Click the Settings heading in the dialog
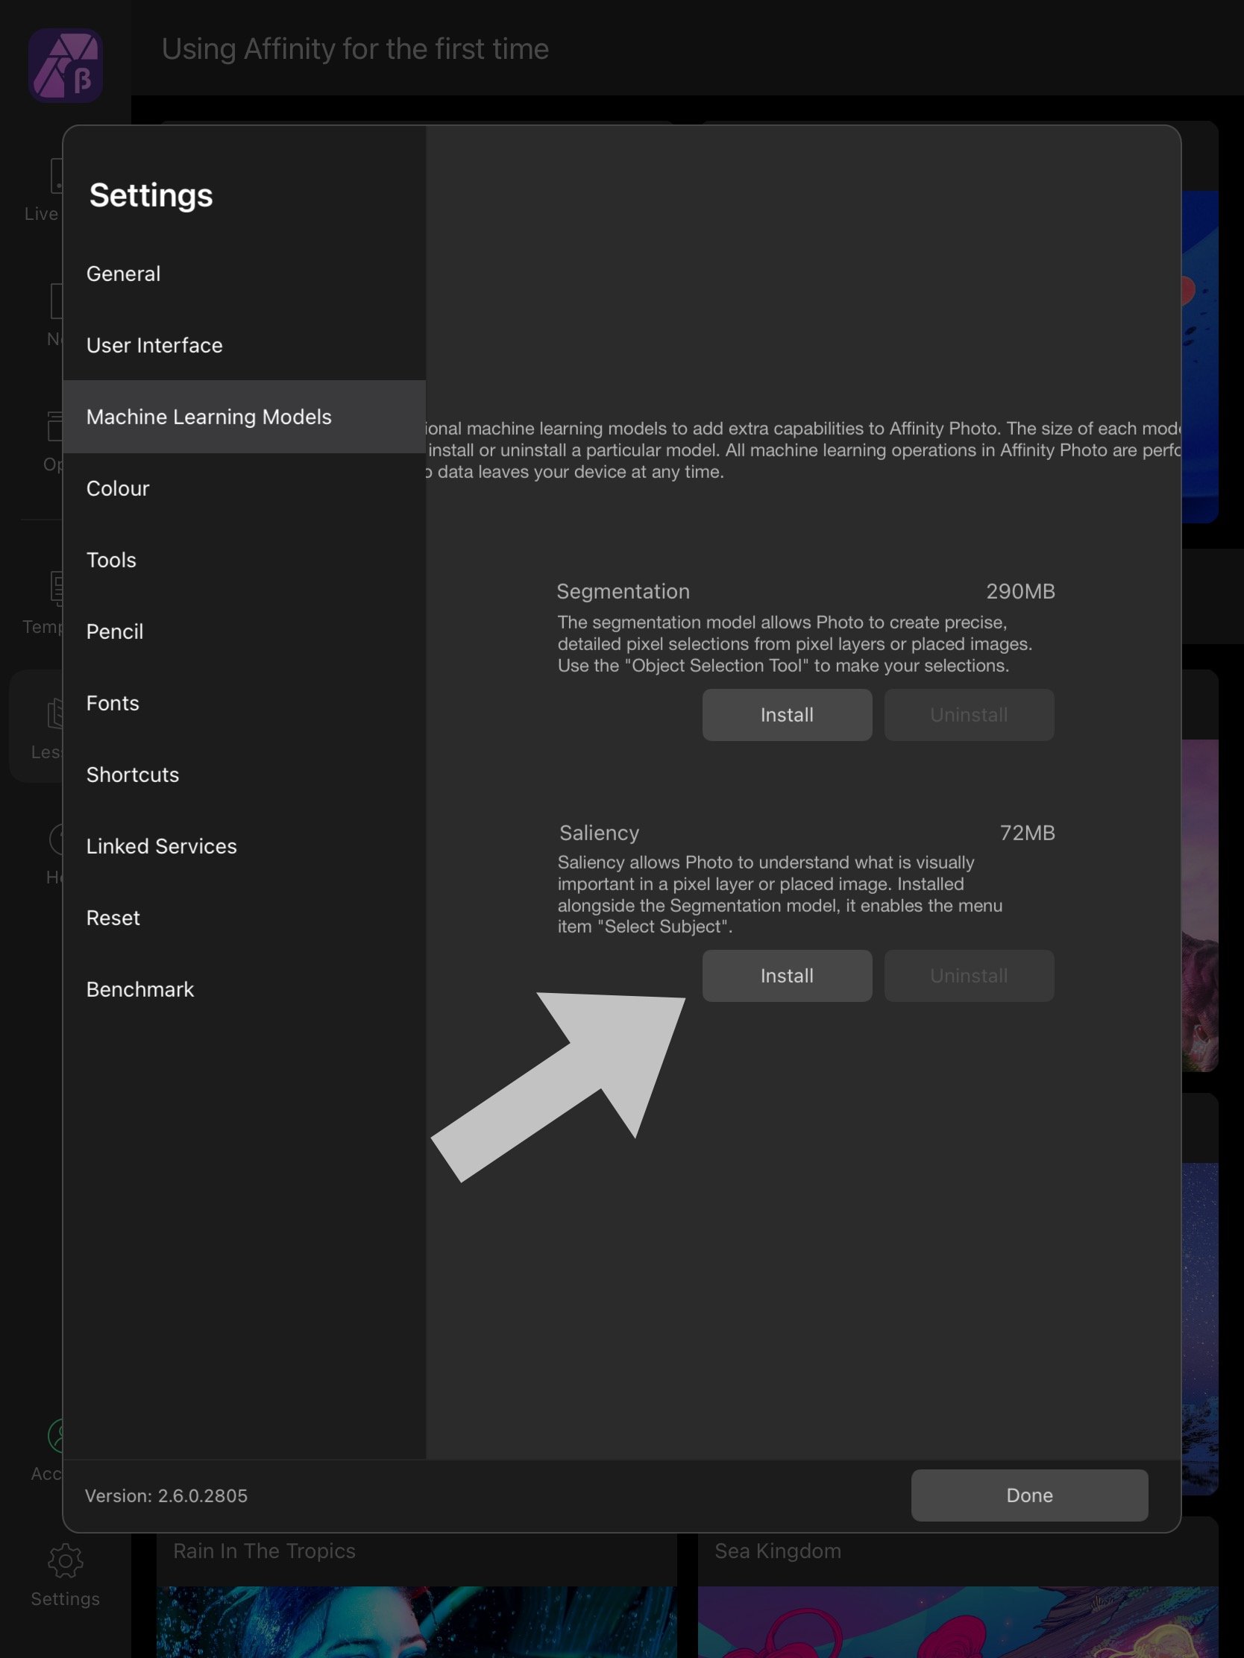Screen dimensions: 1244x1658 [x=151, y=195]
